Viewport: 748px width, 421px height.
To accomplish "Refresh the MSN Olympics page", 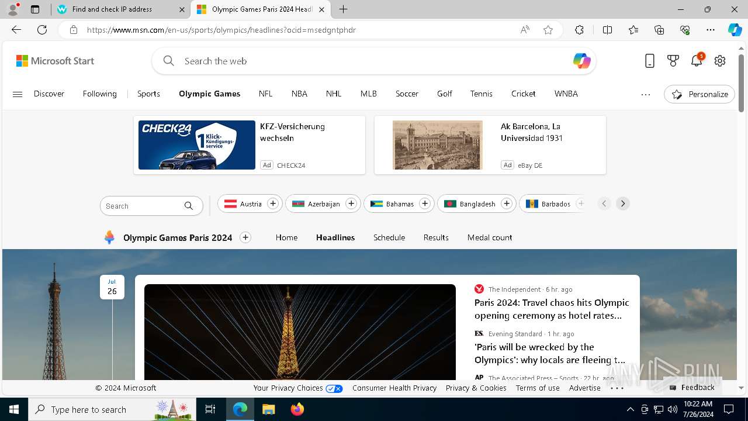I will [x=42, y=30].
